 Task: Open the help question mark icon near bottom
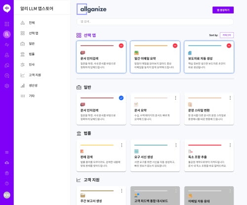pyautogui.click(x=7, y=183)
